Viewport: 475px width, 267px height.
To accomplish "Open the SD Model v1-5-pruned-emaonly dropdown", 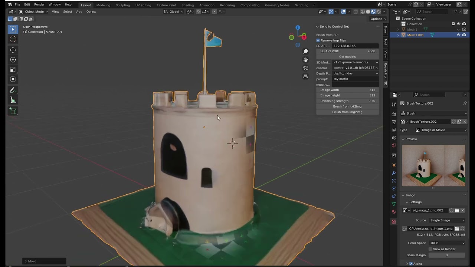I will 356,62.
